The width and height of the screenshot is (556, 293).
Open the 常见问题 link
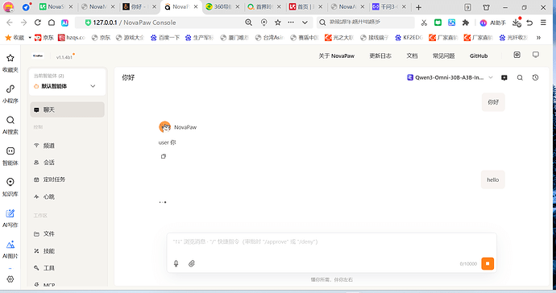443,56
